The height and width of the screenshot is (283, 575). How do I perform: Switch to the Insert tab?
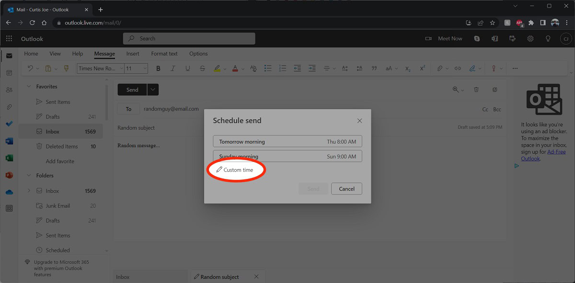pyautogui.click(x=133, y=54)
